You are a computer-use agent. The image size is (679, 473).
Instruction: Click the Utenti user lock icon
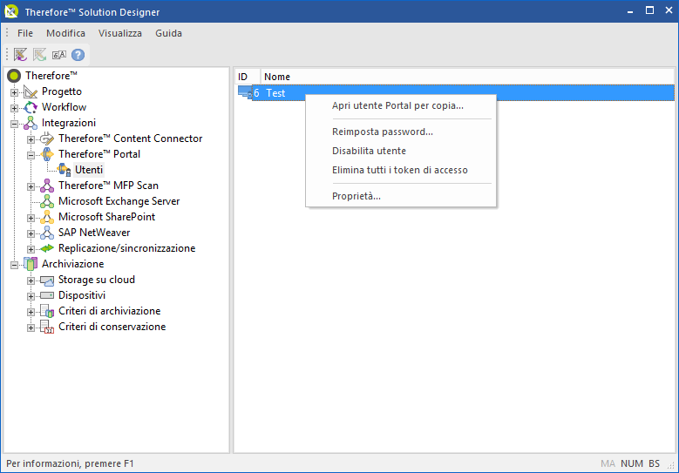(65, 170)
